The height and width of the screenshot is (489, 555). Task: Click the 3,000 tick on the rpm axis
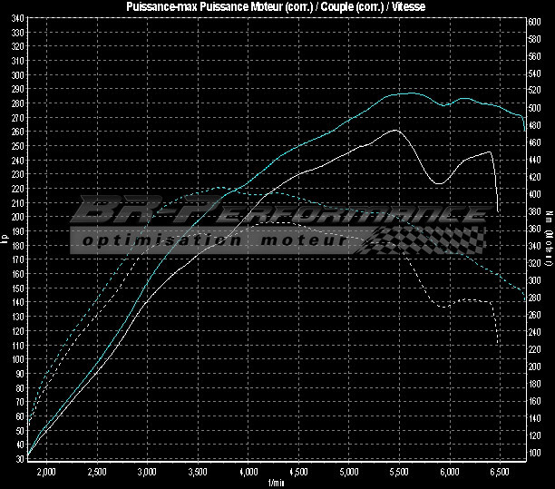(147, 472)
